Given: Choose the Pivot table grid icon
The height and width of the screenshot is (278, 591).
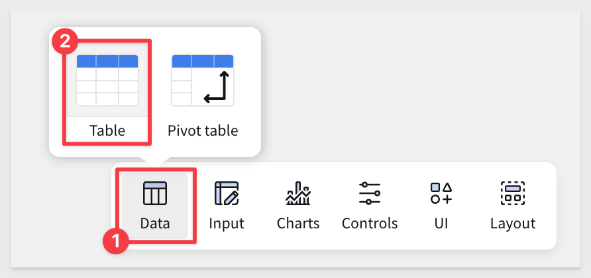Looking at the screenshot, I should coord(203,80).
